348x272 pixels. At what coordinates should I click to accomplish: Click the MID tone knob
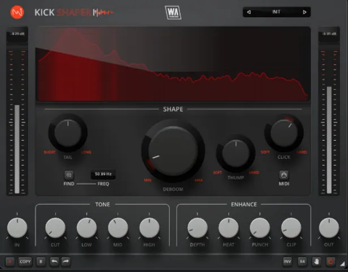(118, 228)
